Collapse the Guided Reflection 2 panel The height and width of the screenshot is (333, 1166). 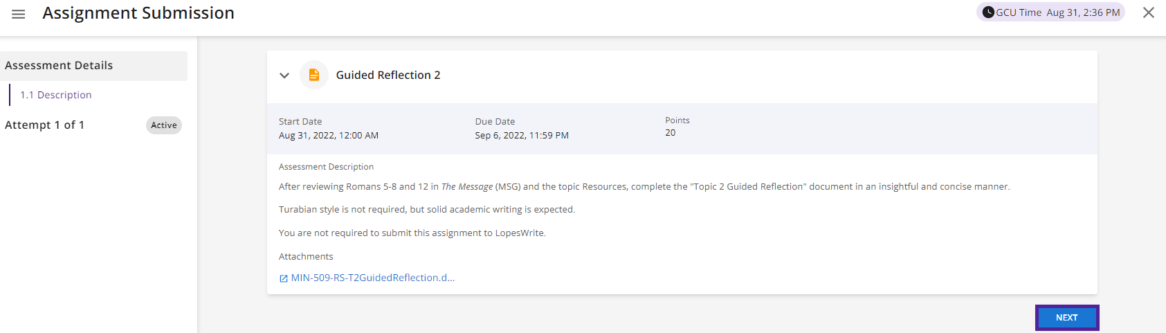(x=284, y=75)
